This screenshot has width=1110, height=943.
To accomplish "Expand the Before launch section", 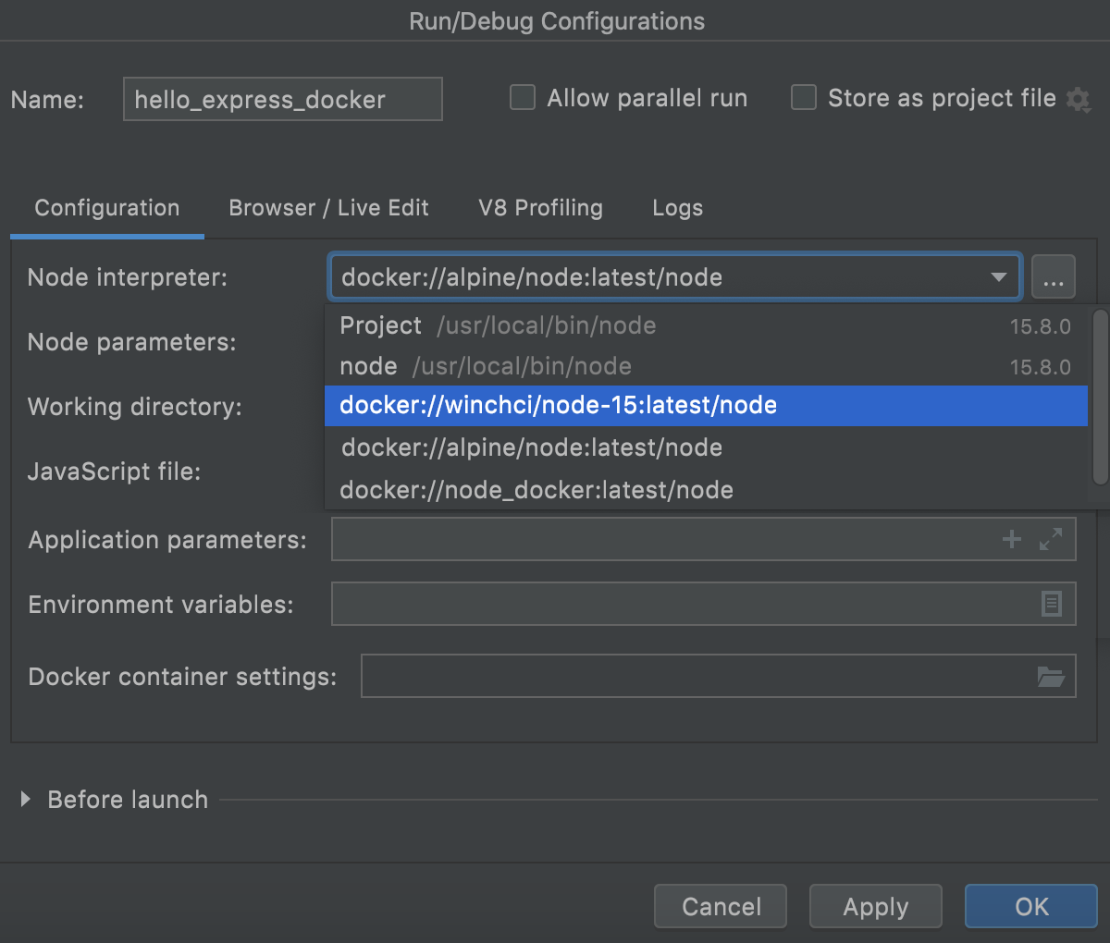I will click(x=26, y=800).
